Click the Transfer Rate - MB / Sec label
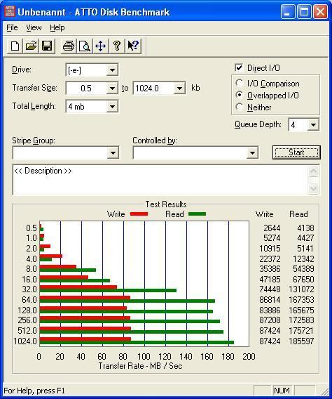This screenshot has height=399, width=332. tap(140, 366)
